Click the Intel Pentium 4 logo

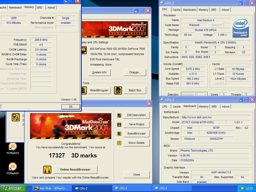(x=241, y=28)
